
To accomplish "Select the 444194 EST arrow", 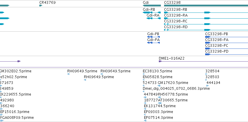I will tap(207, 86).
